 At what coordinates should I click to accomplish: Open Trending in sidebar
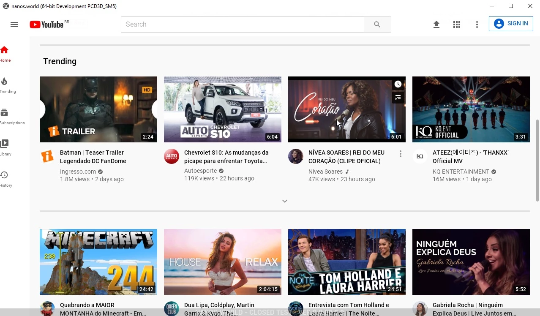(6, 86)
